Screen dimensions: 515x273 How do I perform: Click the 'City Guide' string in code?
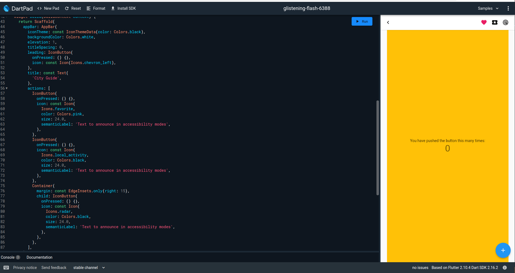(x=46, y=78)
